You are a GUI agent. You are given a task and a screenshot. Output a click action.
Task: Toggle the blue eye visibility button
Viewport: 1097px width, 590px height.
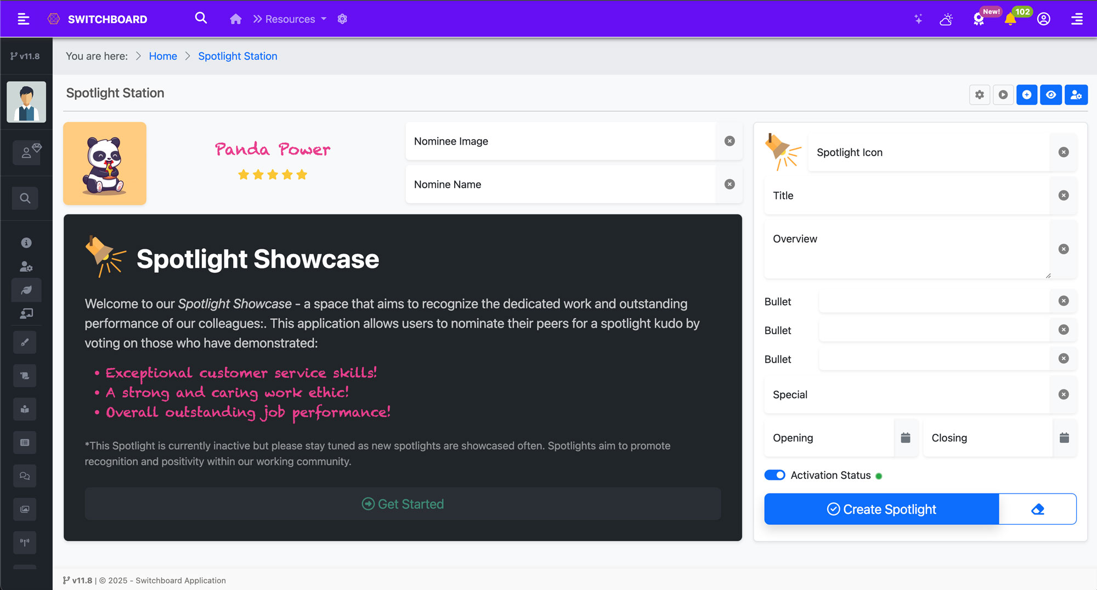(1051, 95)
